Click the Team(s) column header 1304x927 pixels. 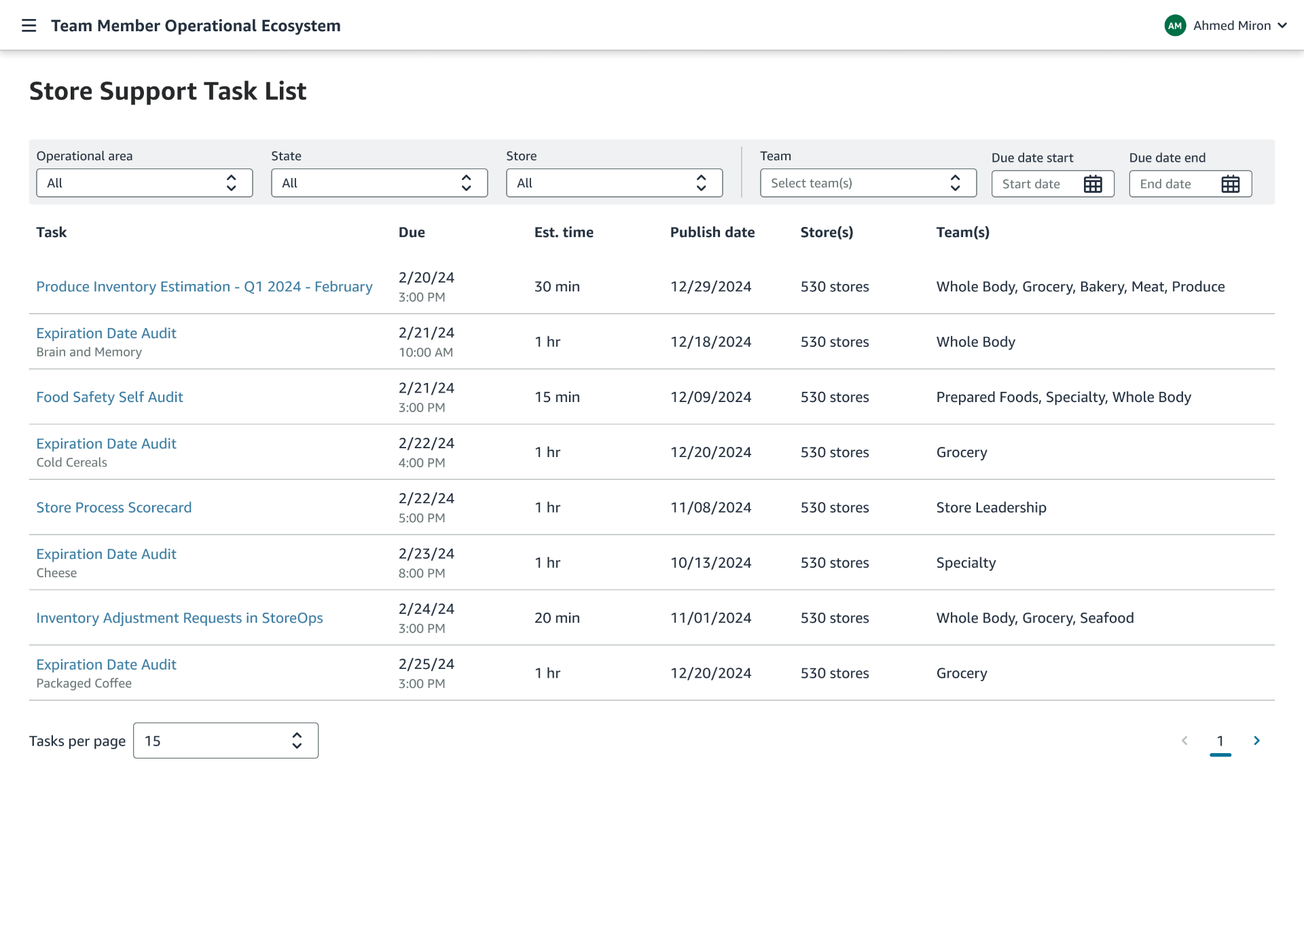coord(963,232)
